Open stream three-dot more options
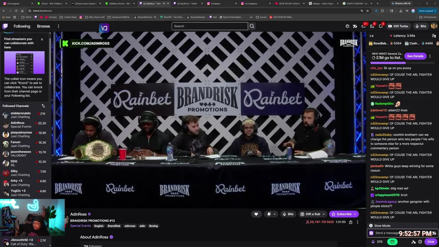 click(357, 222)
